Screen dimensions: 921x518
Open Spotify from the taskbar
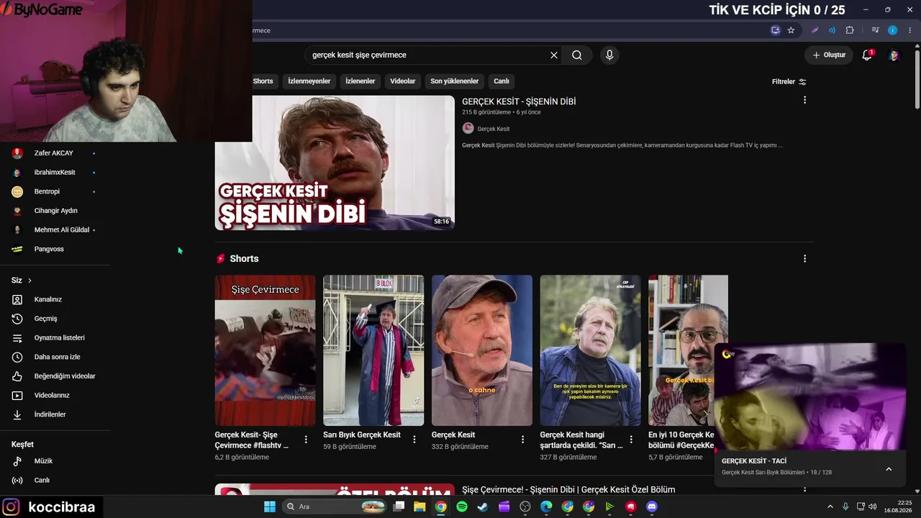462,506
